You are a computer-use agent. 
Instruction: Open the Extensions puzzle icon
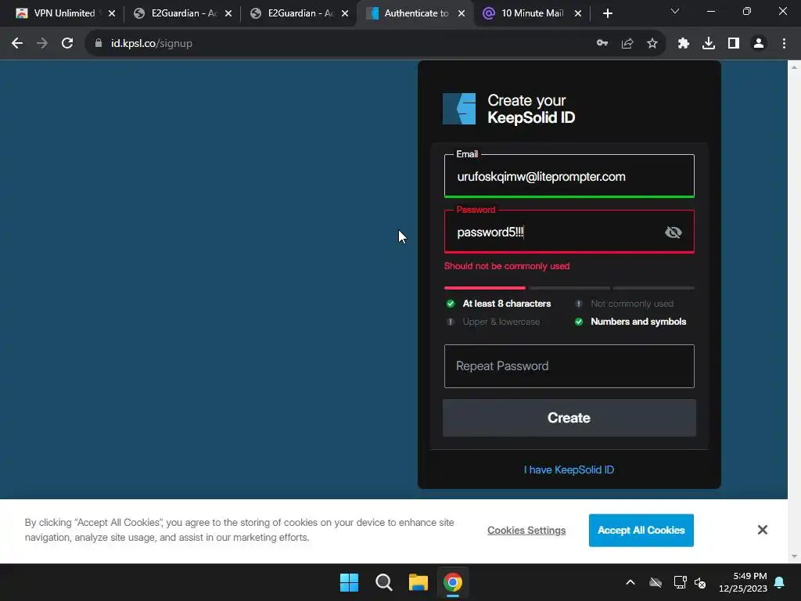(684, 44)
